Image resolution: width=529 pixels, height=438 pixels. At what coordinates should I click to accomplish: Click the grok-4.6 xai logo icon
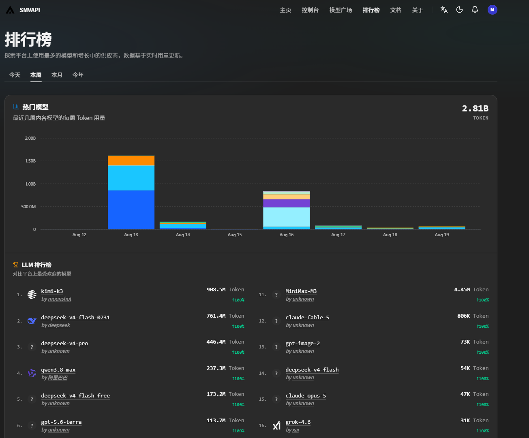[x=276, y=425]
